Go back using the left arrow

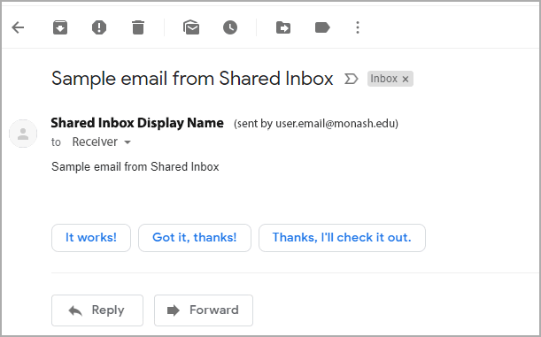click(x=18, y=27)
